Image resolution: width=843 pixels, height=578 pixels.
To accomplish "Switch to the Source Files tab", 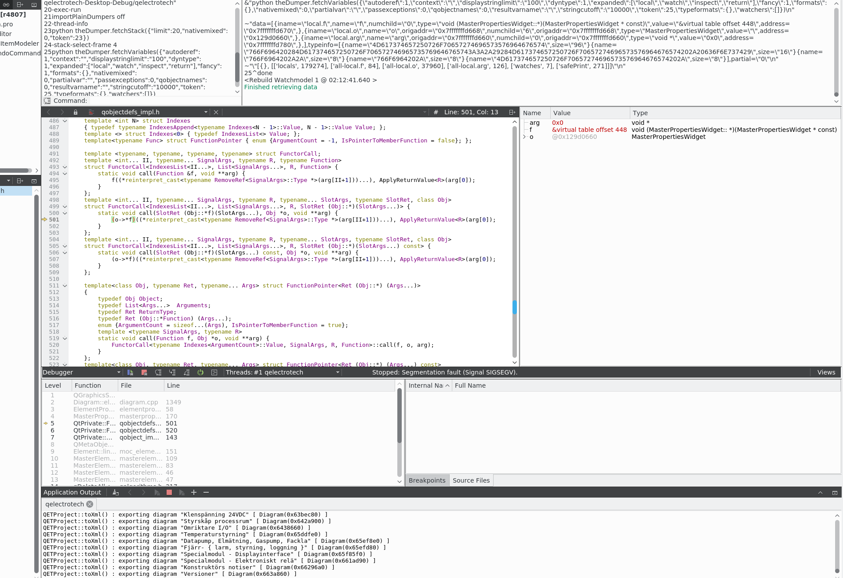I will [471, 480].
